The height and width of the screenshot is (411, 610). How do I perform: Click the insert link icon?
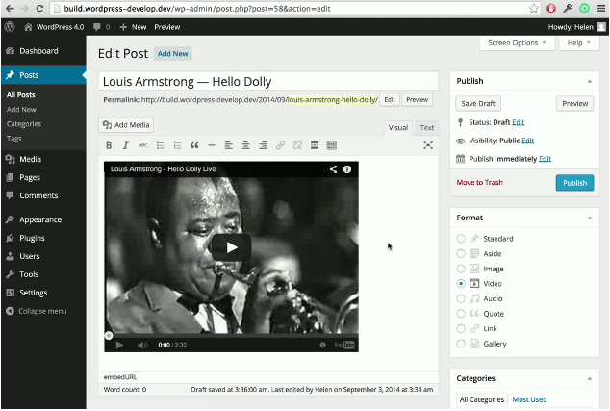pos(280,145)
